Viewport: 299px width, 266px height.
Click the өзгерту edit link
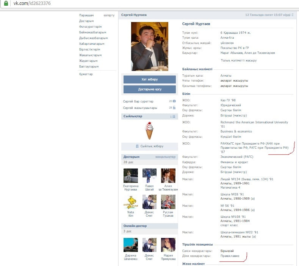coord(109,15)
